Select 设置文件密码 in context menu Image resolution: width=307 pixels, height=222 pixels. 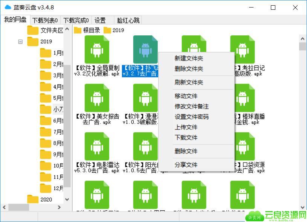(x=191, y=117)
